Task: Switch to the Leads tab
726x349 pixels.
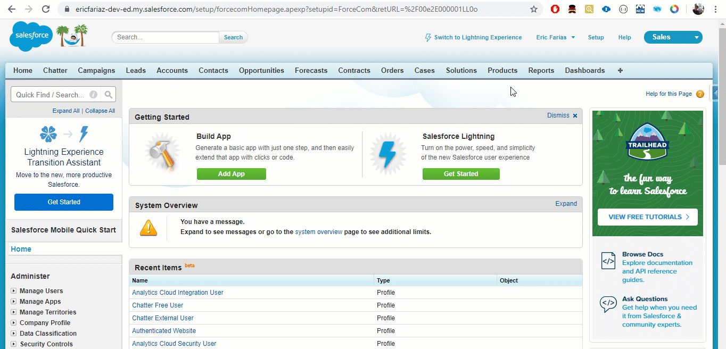Action: click(136, 70)
